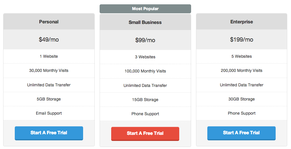Start free trial for Enterprise plan

click(241, 133)
